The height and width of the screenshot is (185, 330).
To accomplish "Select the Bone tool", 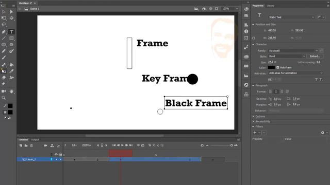I will coord(4,65).
